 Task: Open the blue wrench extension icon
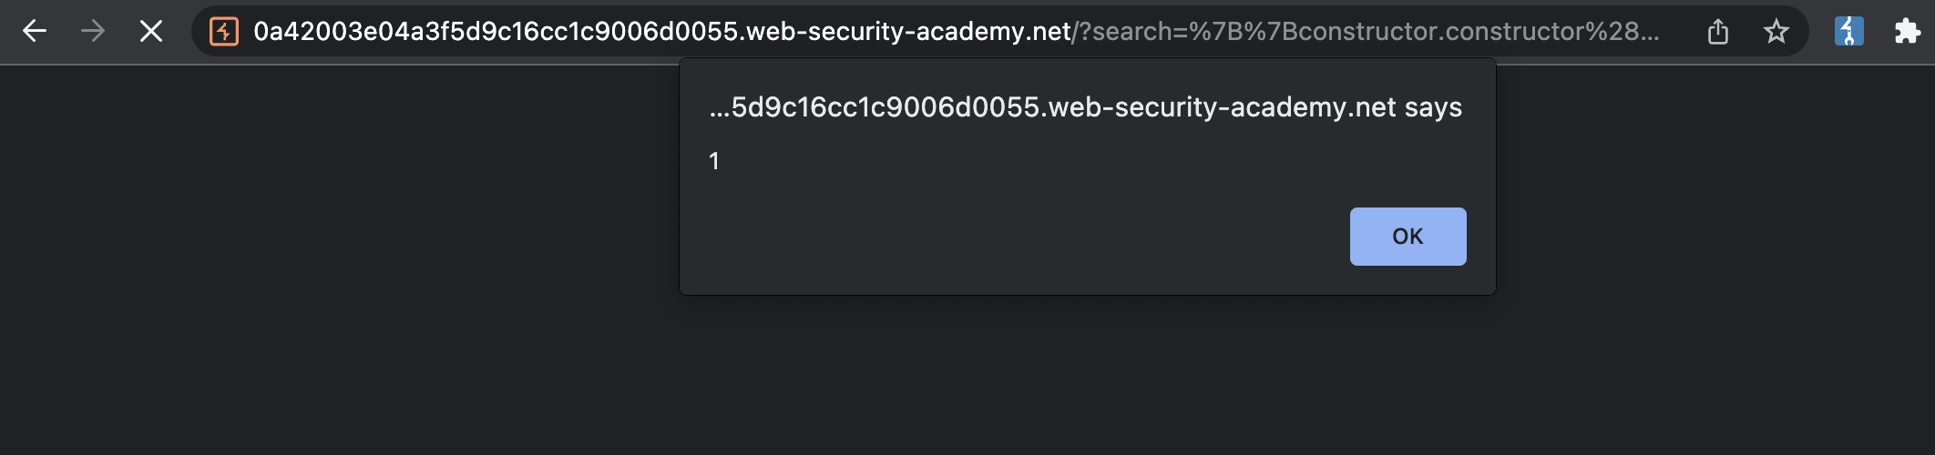1848,32
